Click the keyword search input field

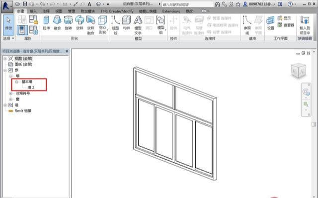(x=188, y=4)
